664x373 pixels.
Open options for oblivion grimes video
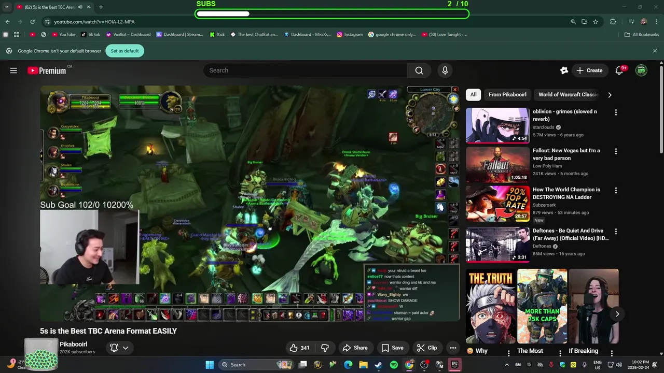(616, 112)
